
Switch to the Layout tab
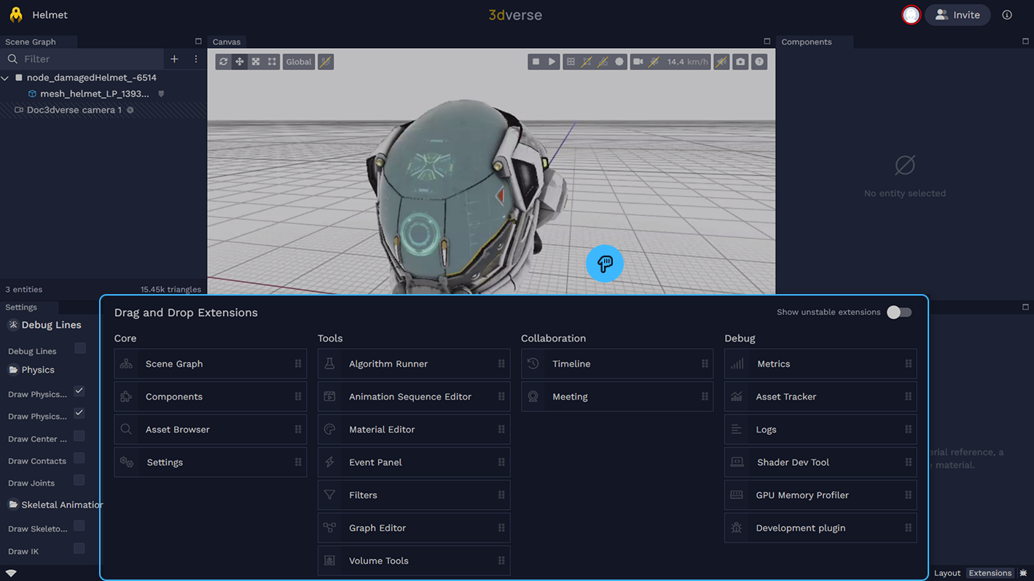coord(947,573)
